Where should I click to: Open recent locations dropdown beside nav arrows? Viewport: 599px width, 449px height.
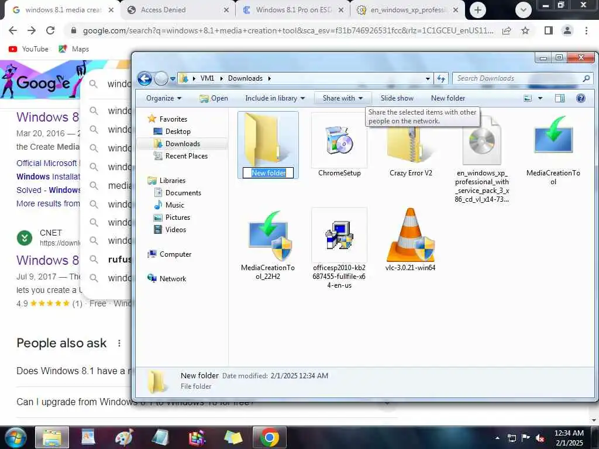[173, 79]
